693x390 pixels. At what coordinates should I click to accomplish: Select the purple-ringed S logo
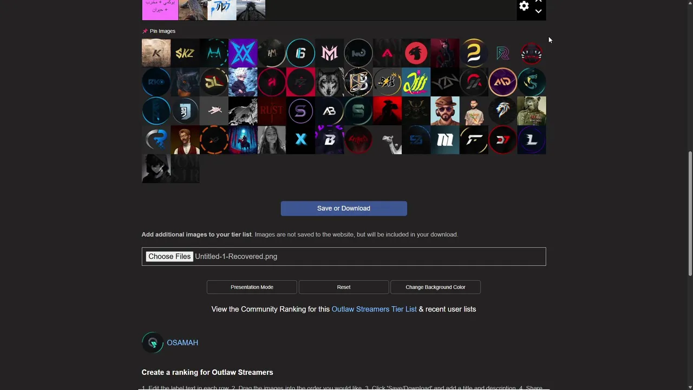(x=300, y=110)
